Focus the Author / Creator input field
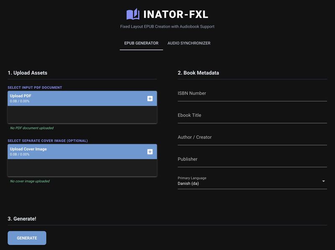Screen dimensions: 335x250 click(x=253, y=138)
